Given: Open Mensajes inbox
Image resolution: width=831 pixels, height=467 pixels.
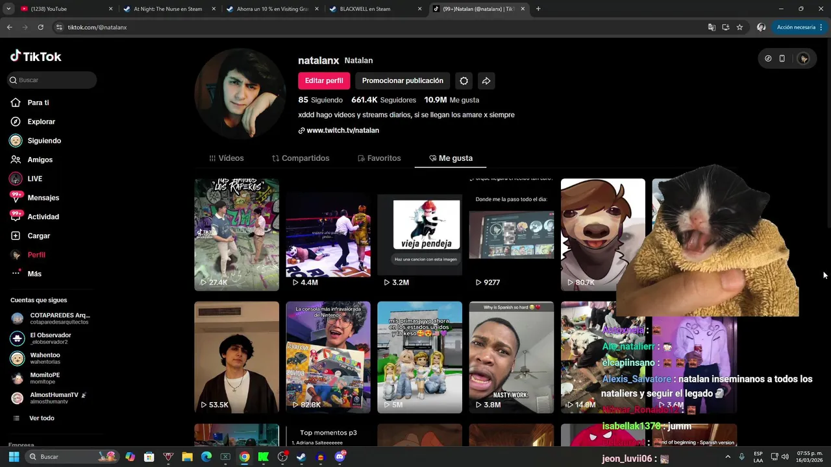Looking at the screenshot, I should (34, 198).
